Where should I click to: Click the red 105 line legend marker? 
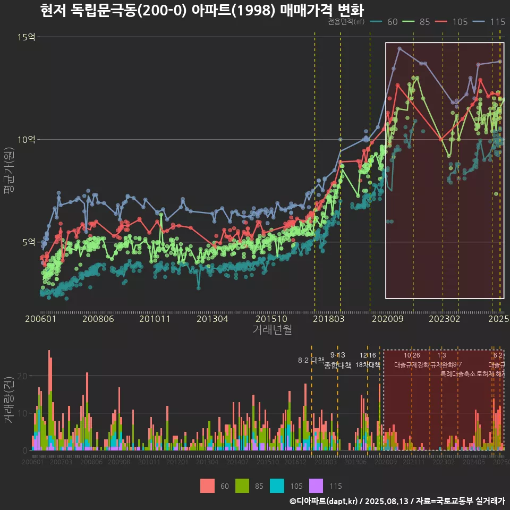pos(441,22)
